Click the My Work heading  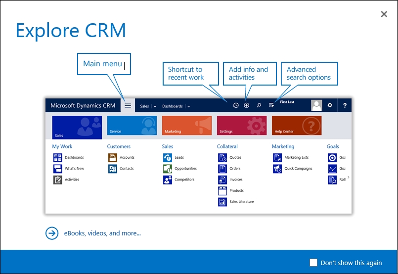pyautogui.click(x=62, y=146)
